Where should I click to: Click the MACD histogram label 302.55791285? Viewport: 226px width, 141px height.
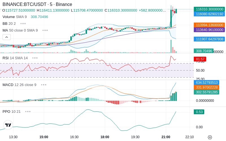(207, 92)
